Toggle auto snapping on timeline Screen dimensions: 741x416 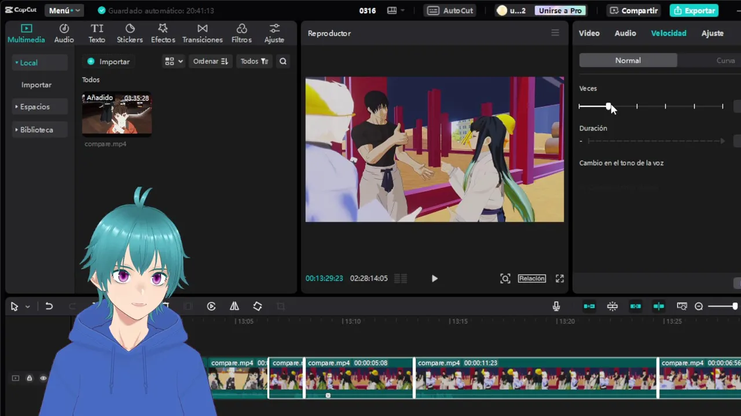[612, 306]
